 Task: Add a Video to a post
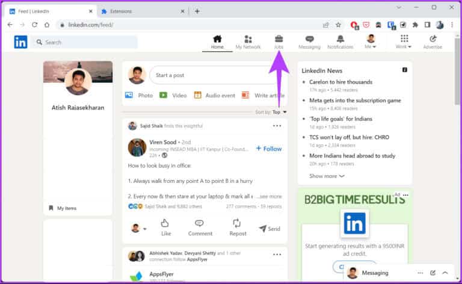point(173,95)
